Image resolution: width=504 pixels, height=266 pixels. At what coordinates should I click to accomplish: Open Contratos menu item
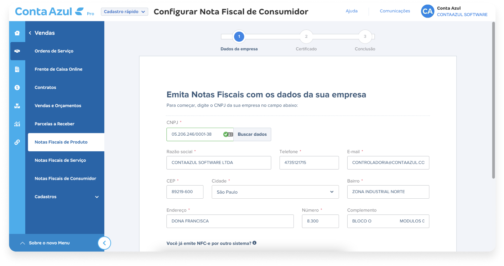pyautogui.click(x=45, y=87)
